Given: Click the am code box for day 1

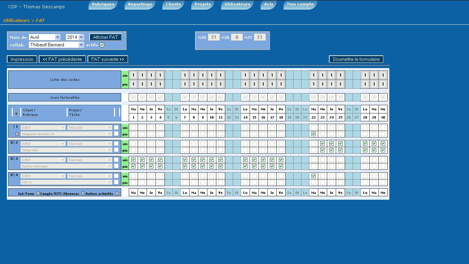Looking at the screenshot, I should (x=133, y=75).
